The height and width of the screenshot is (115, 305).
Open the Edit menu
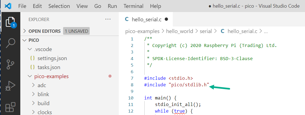click(37, 6)
